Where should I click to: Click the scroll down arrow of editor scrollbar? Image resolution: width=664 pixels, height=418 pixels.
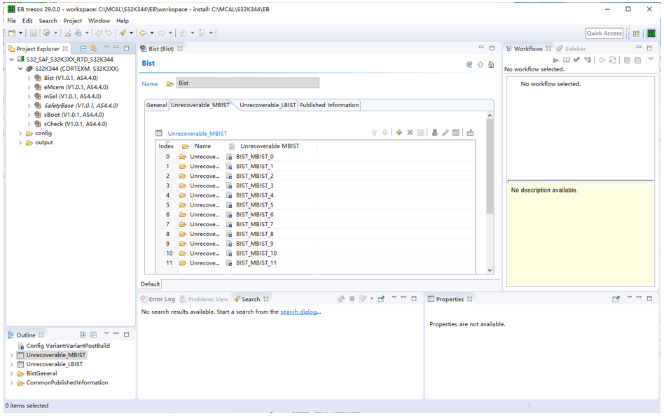(490, 270)
